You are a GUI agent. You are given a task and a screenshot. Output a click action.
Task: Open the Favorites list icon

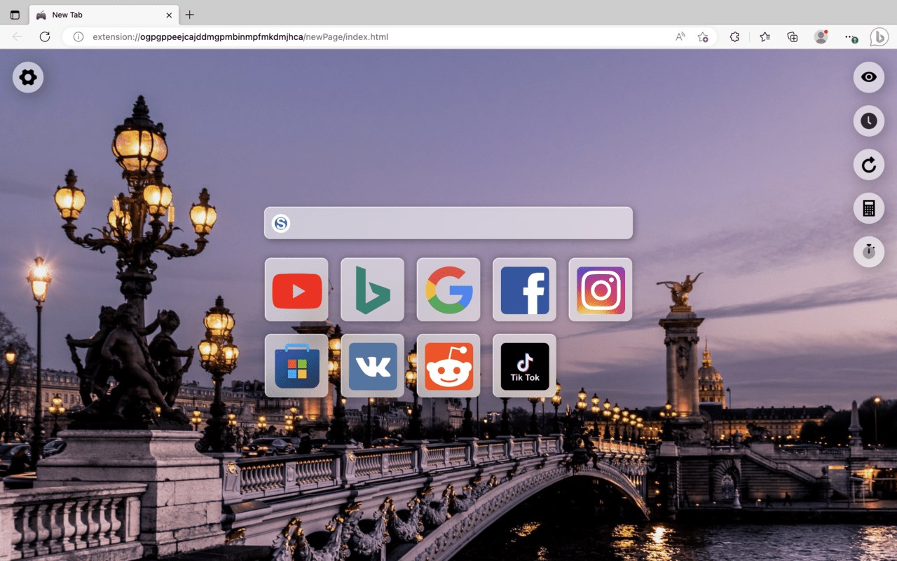(765, 36)
